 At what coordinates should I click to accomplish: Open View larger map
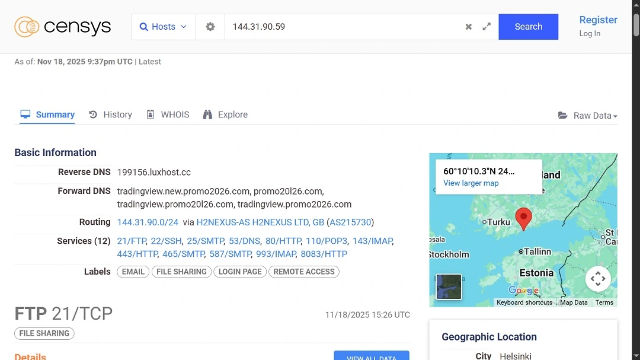click(471, 183)
